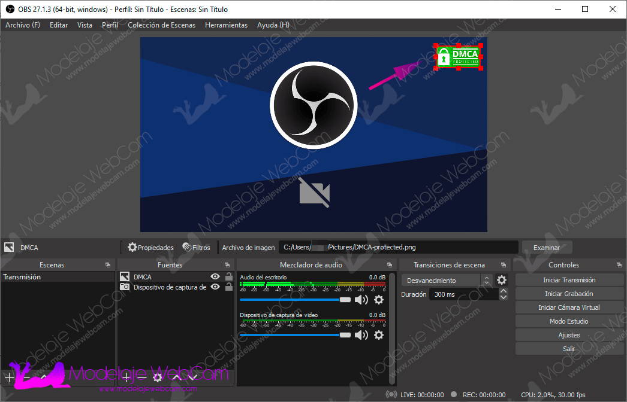Hide the DMCA source with eye icon

coord(215,277)
